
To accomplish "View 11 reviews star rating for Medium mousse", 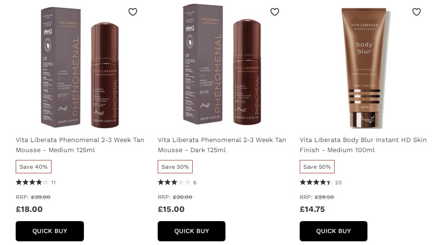I will (36, 182).
